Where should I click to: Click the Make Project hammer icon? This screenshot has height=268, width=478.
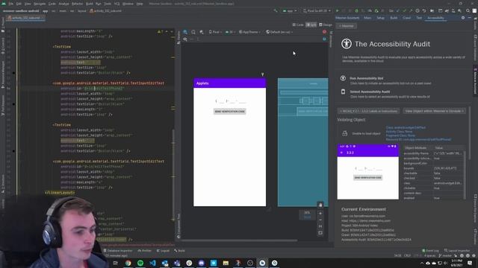[276, 10]
